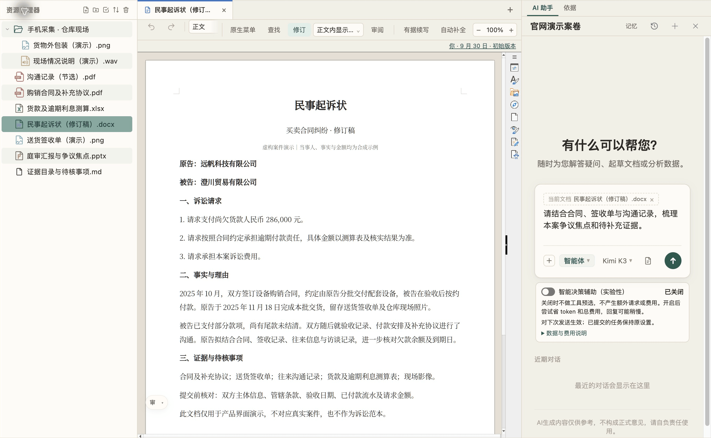The width and height of the screenshot is (711, 438).
Task: Switch to the 依据 tab
Action: pyautogui.click(x=570, y=8)
